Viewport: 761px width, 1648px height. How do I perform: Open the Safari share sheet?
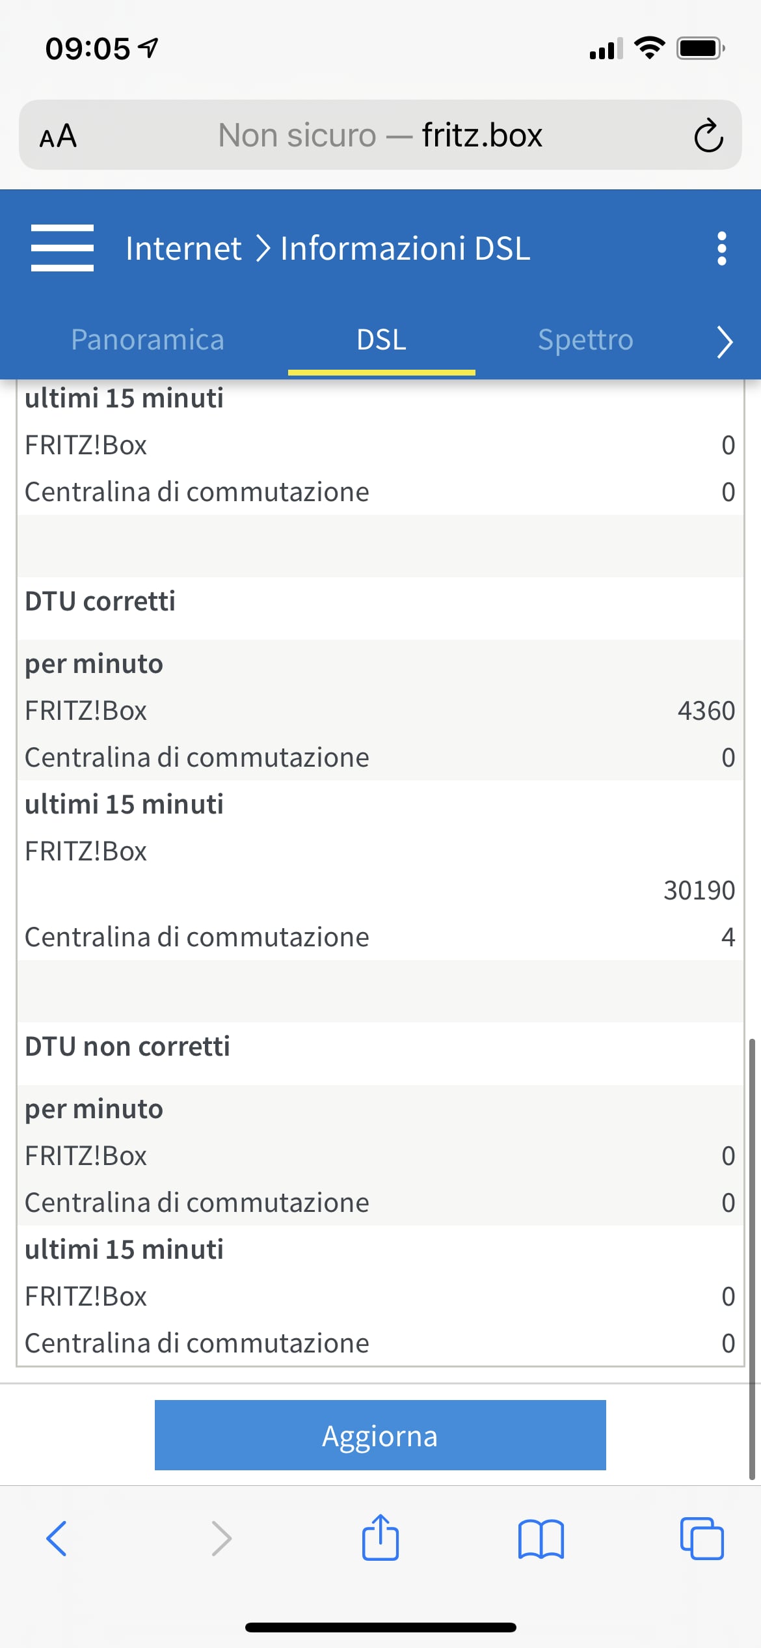tap(380, 1537)
